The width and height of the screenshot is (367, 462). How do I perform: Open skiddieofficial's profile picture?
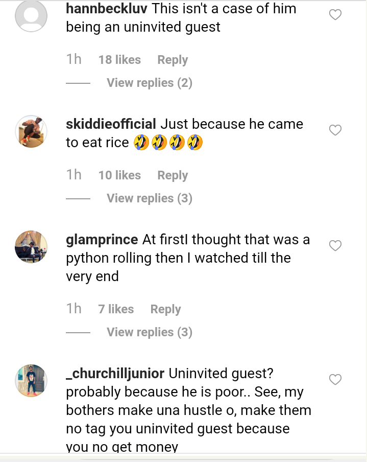coord(31,131)
